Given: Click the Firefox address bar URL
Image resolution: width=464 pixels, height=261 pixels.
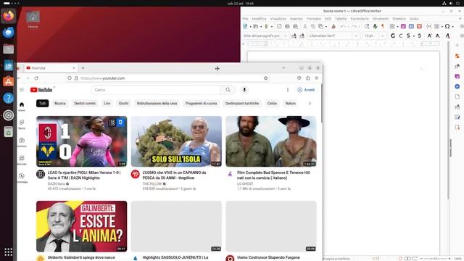Looking at the screenshot, I should [102, 78].
